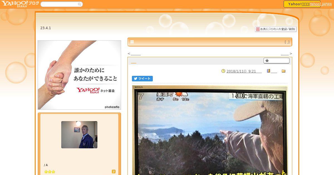The image size is (334, 175).
Task: Click the star rating button on the post
Action: 276,61
